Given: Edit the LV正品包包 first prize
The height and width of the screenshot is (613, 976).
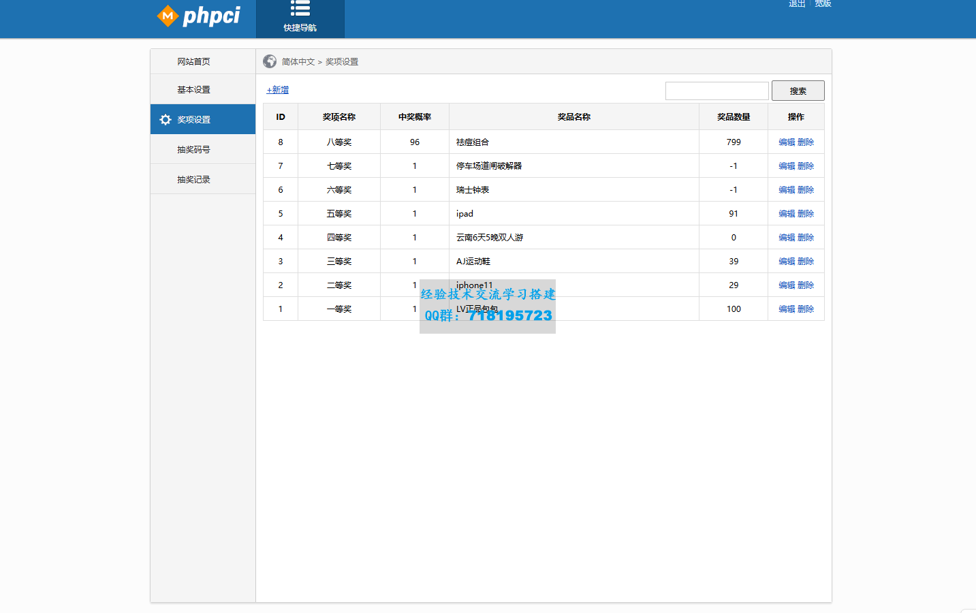Looking at the screenshot, I should pyautogui.click(x=787, y=309).
